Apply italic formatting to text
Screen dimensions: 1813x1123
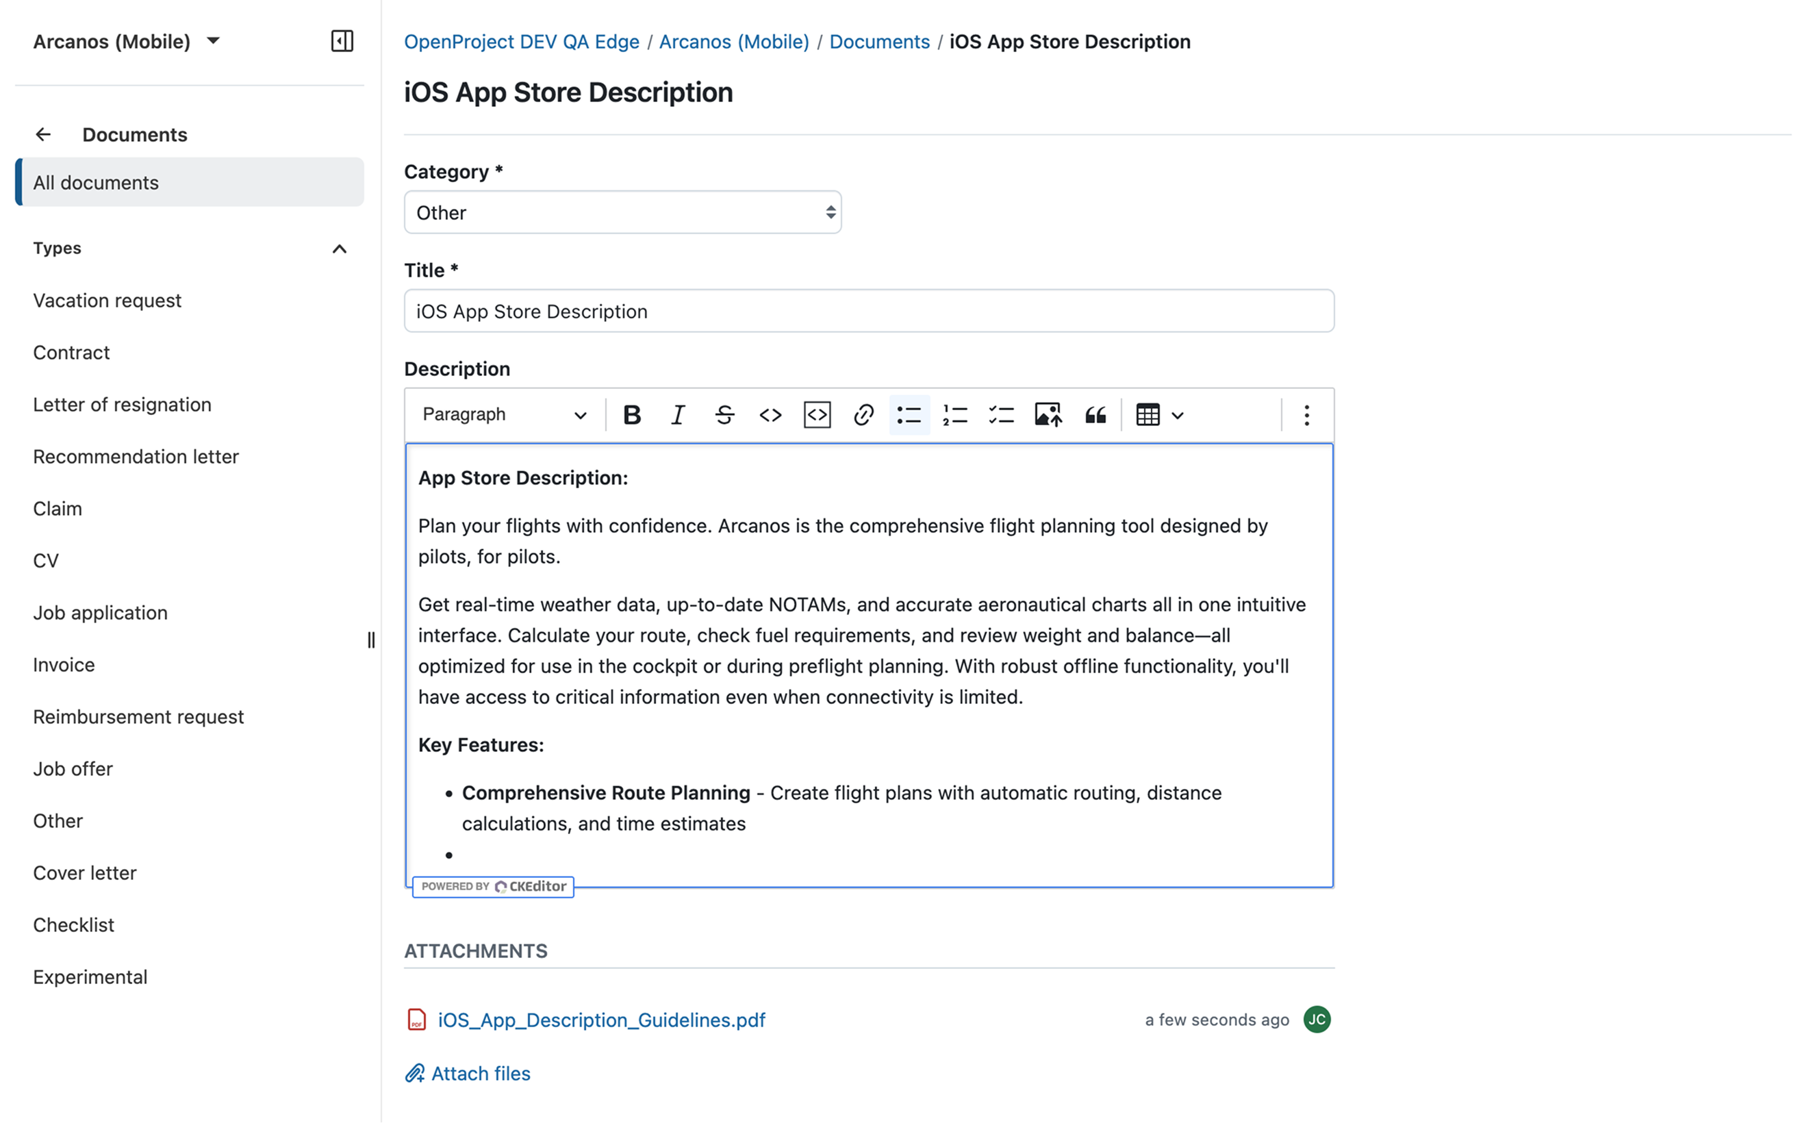coord(677,414)
